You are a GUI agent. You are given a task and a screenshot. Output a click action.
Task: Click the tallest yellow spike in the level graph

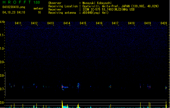(62, 104)
